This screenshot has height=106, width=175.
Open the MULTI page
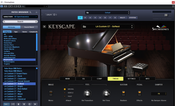click(122, 18)
